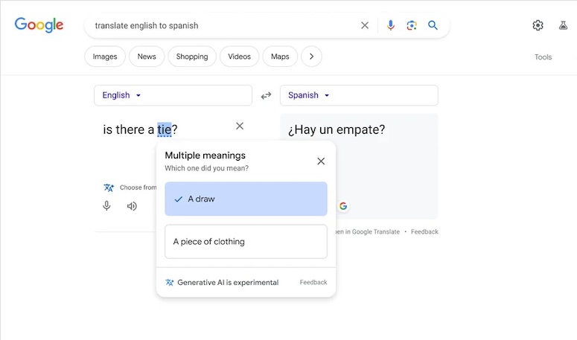Click the highlighted word 'tie'

pyautogui.click(x=164, y=129)
